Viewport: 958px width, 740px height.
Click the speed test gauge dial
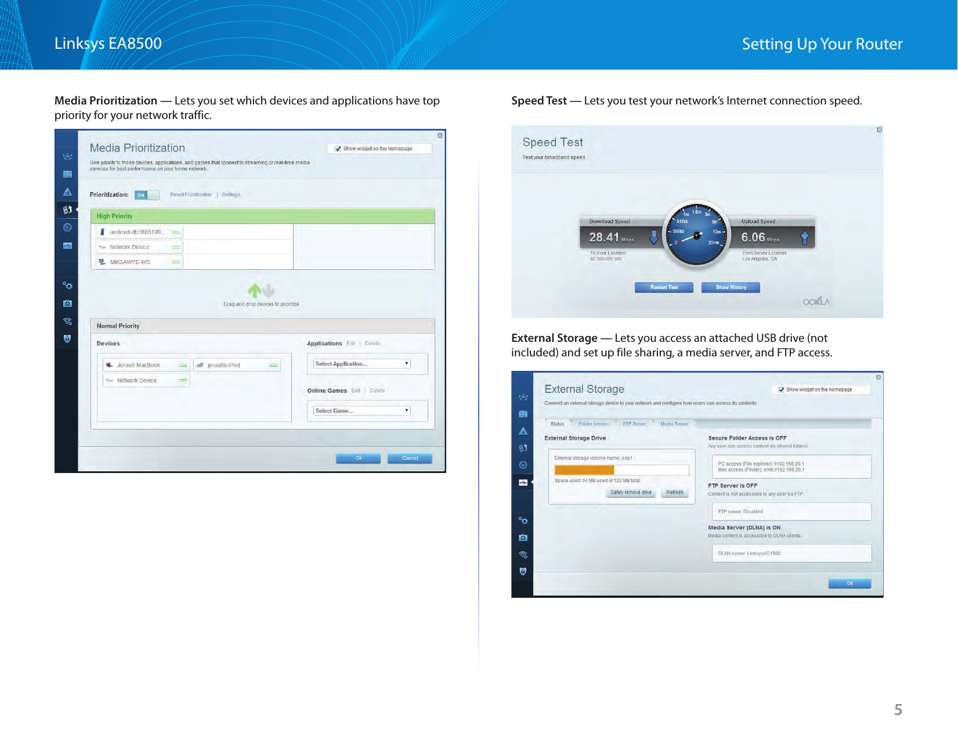click(696, 234)
